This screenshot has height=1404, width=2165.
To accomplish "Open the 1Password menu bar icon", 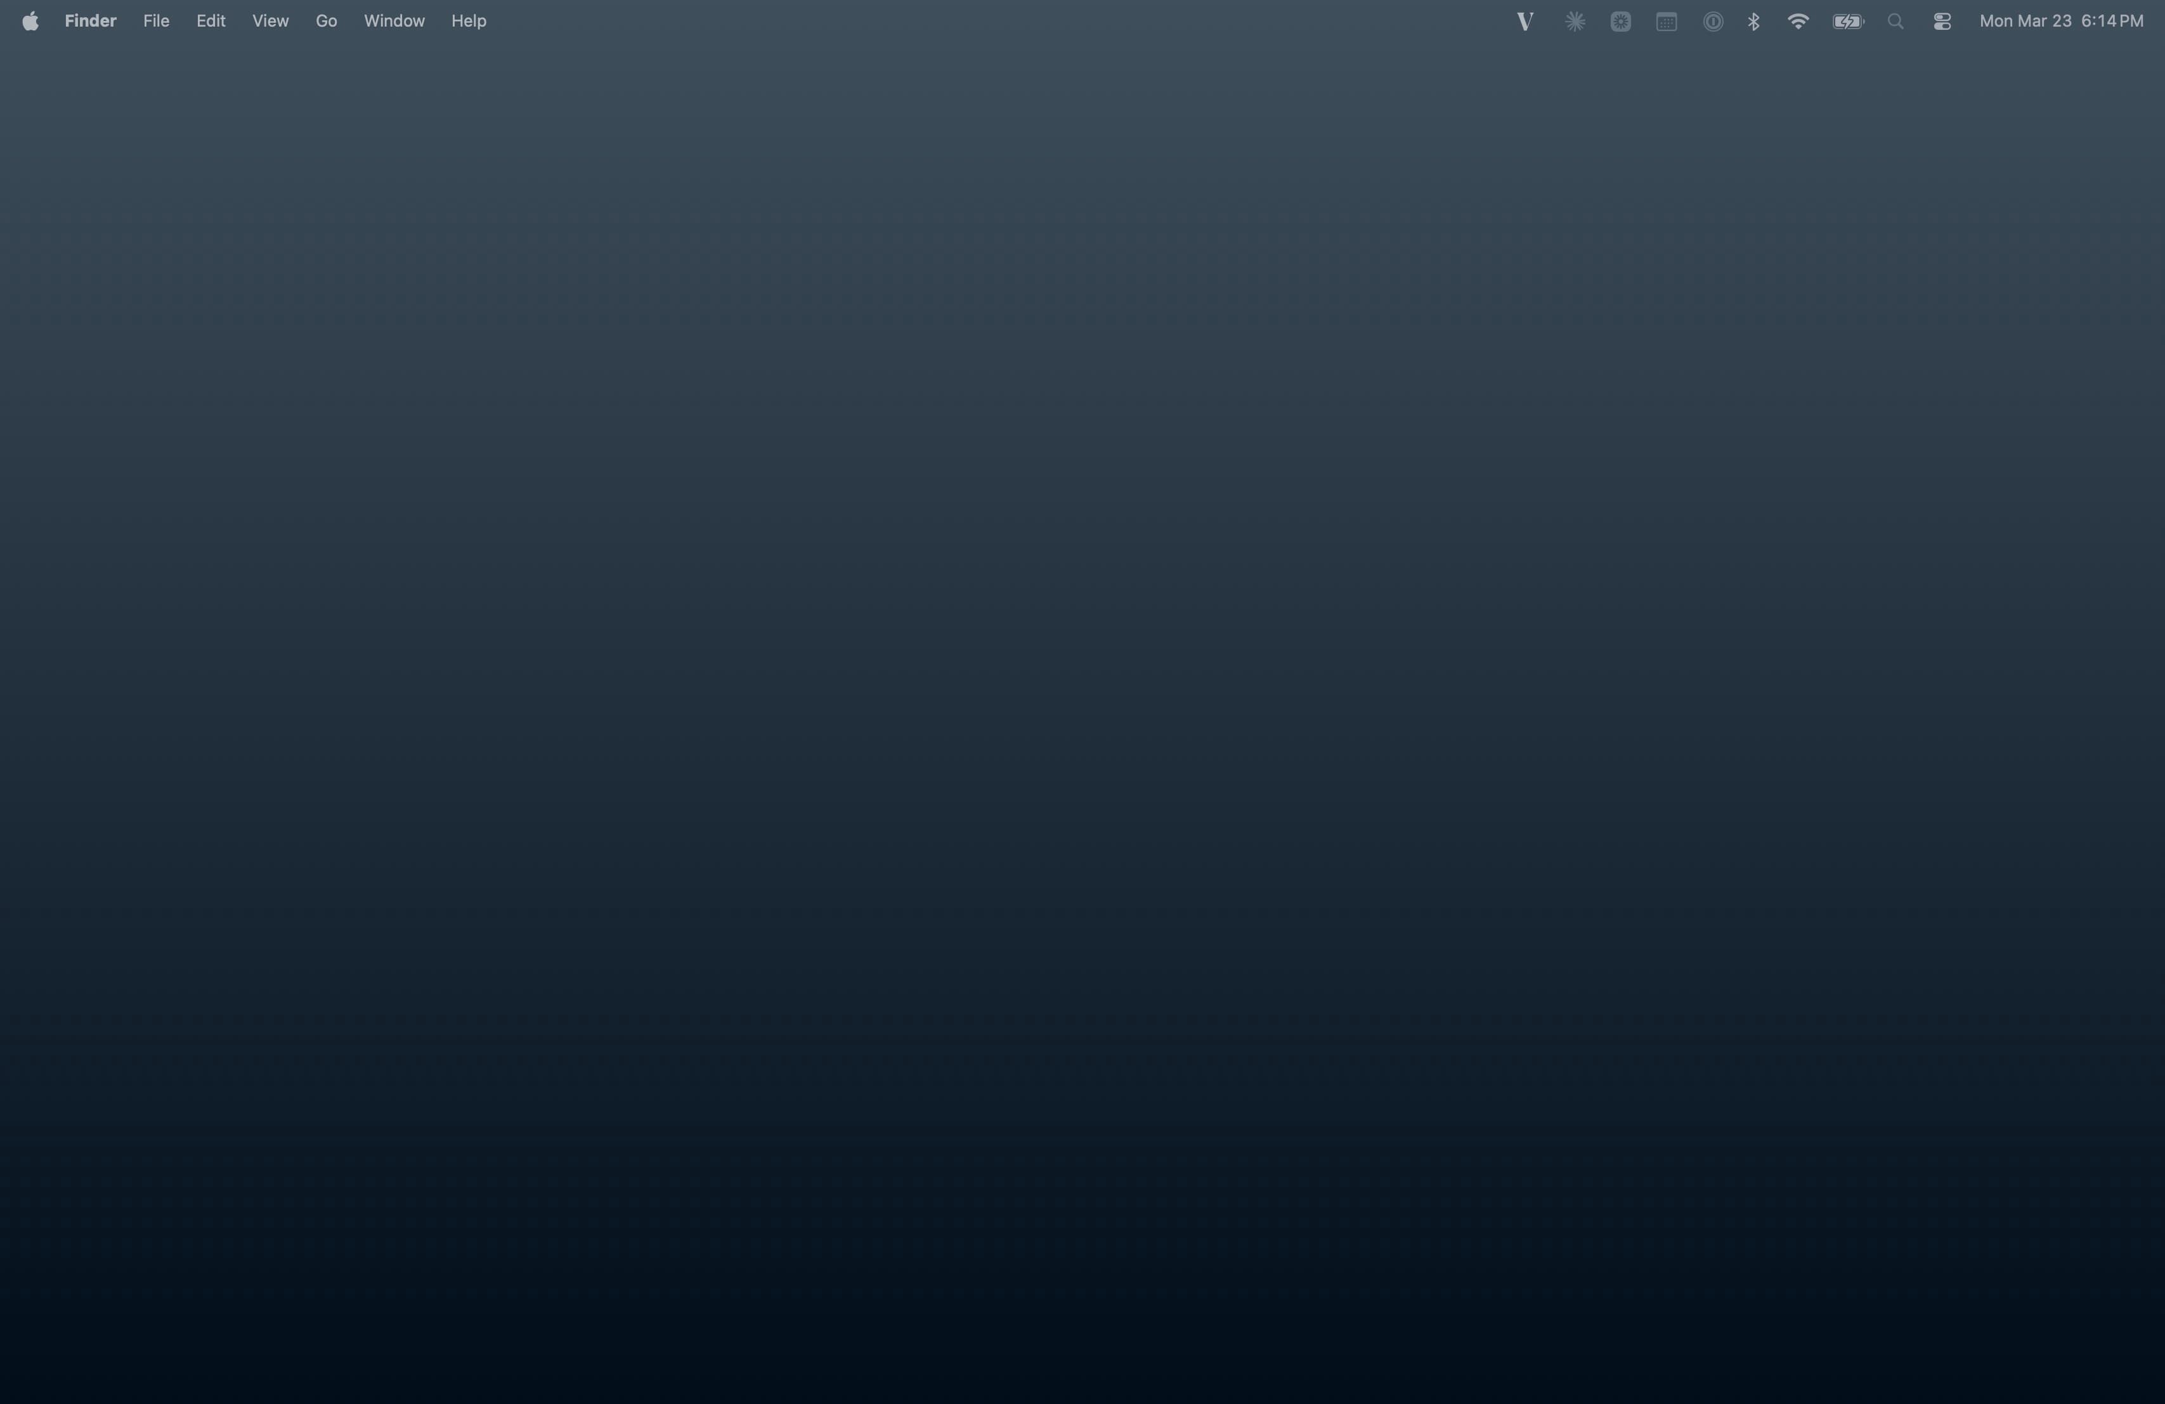I will click(x=1714, y=20).
